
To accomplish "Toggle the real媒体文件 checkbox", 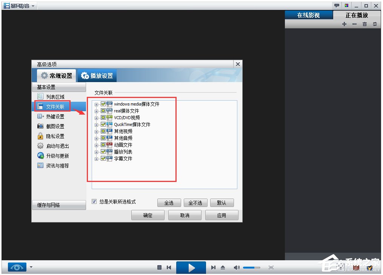I will [x=103, y=111].
